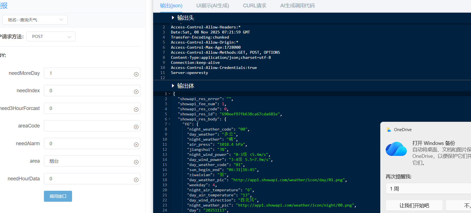
Task: Click the day_wind_direction value 西北风
Action: 247,200
